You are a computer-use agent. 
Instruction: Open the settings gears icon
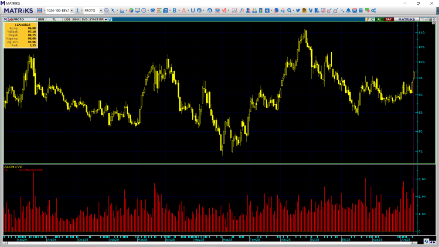(373, 10)
